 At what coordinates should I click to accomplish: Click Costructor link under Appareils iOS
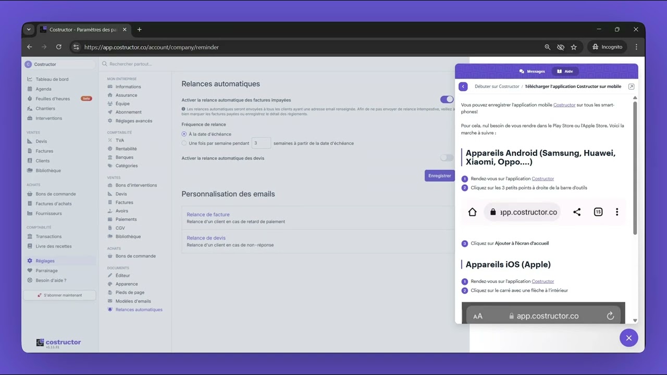(x=542, y=281)
